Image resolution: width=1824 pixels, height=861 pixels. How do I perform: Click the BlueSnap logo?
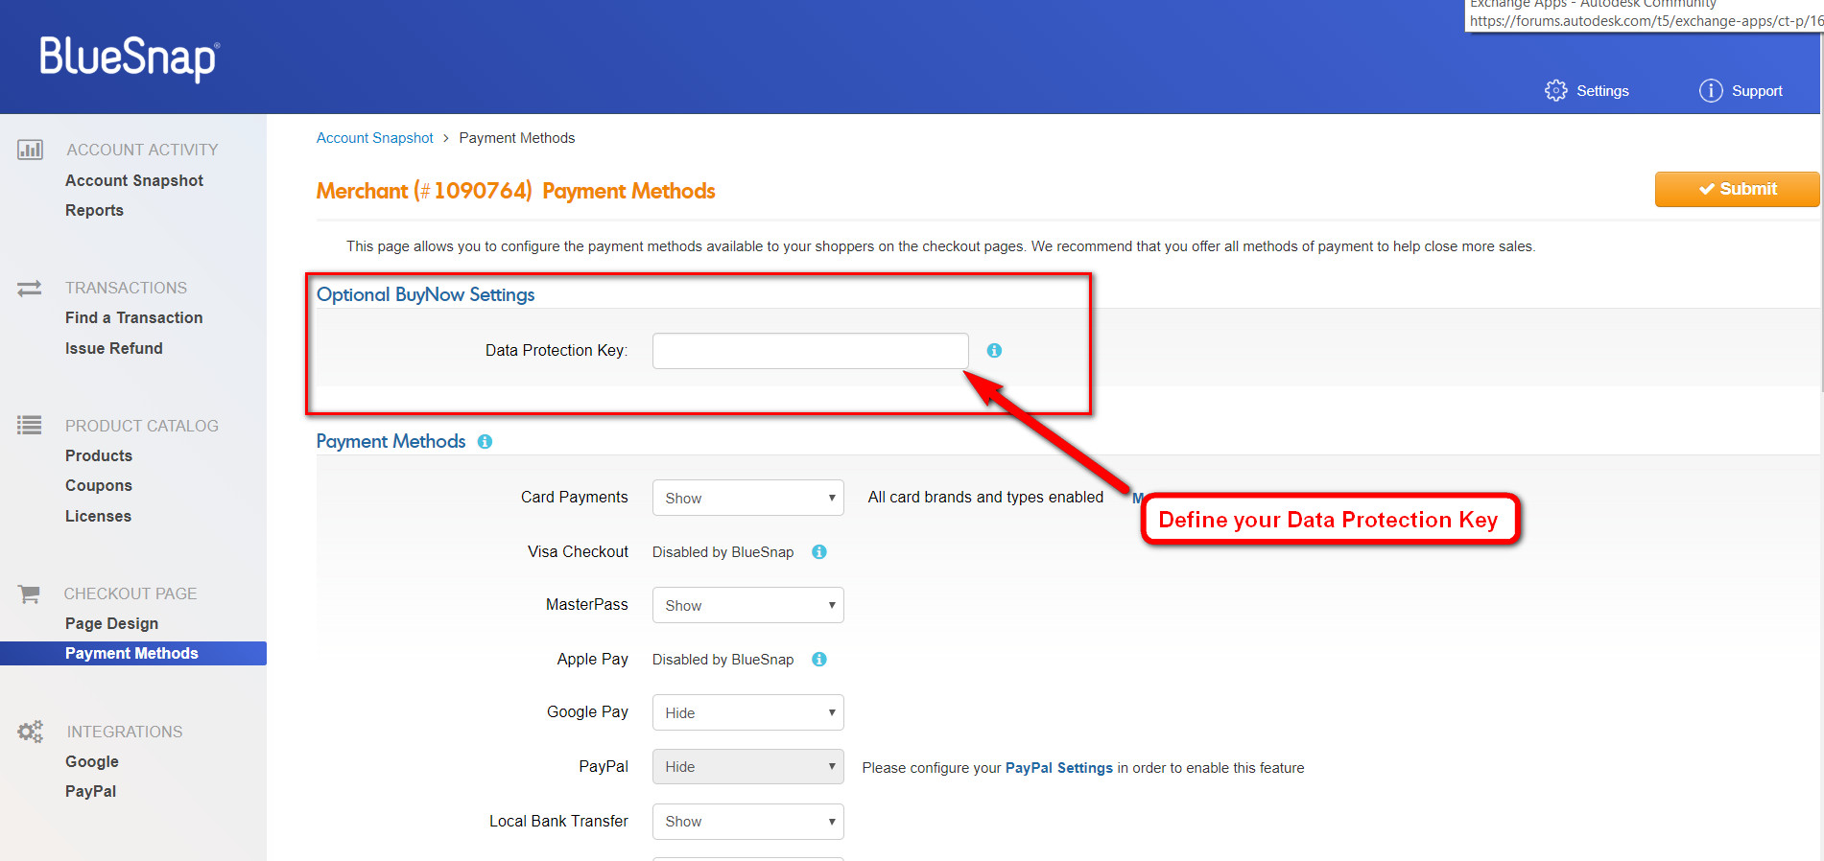(x=130, y=58)
